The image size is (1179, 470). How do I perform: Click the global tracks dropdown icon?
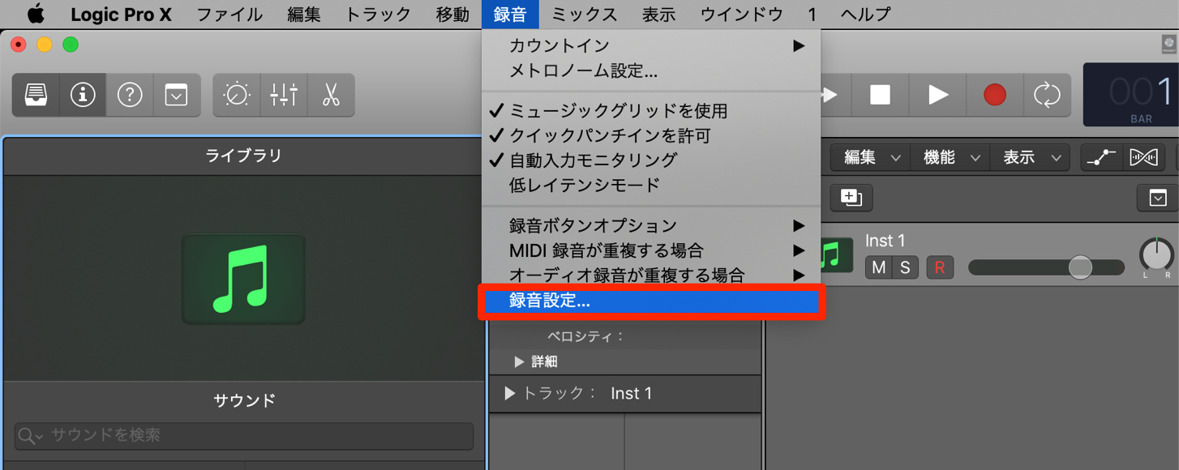pyautogui.click(x=1157, y=198)
